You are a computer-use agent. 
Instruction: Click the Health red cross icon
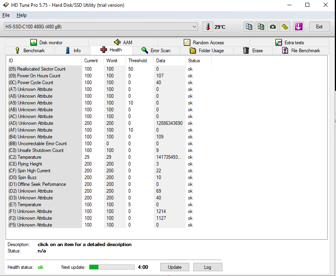104,50
